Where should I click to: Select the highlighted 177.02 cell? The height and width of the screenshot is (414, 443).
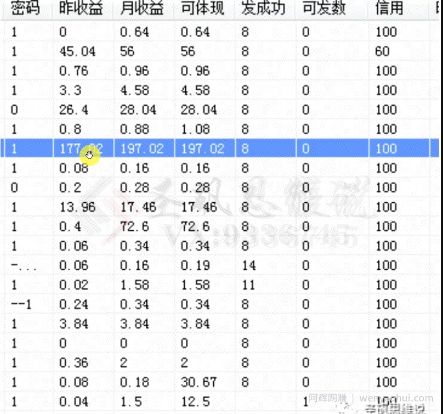point(81,149)
